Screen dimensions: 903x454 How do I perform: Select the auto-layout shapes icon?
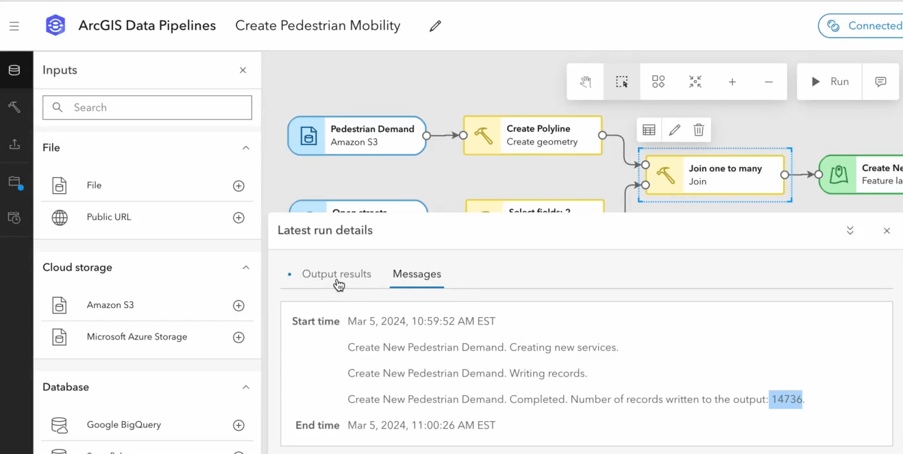(658, 81)
